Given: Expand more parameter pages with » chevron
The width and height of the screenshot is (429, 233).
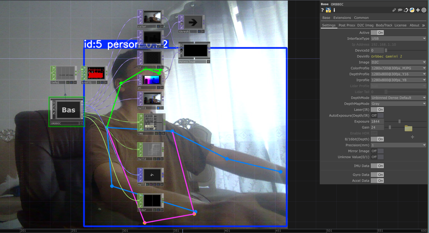Looking at the screenshot, I should [x=424, y=25].
